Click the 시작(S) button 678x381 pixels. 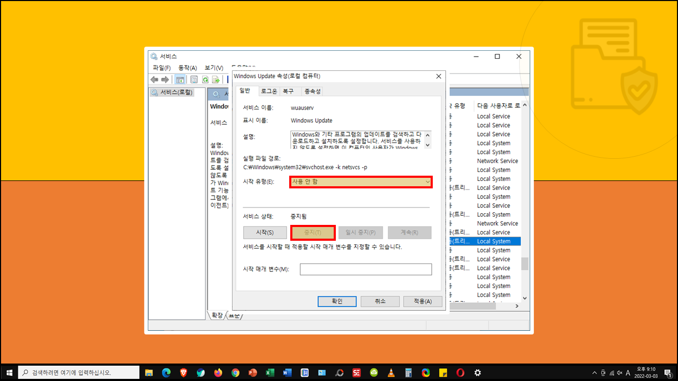click(265, 232)
